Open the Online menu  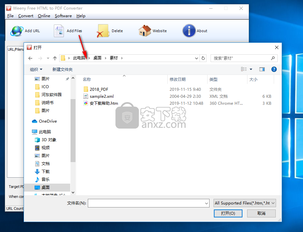(x=44, y=16)
